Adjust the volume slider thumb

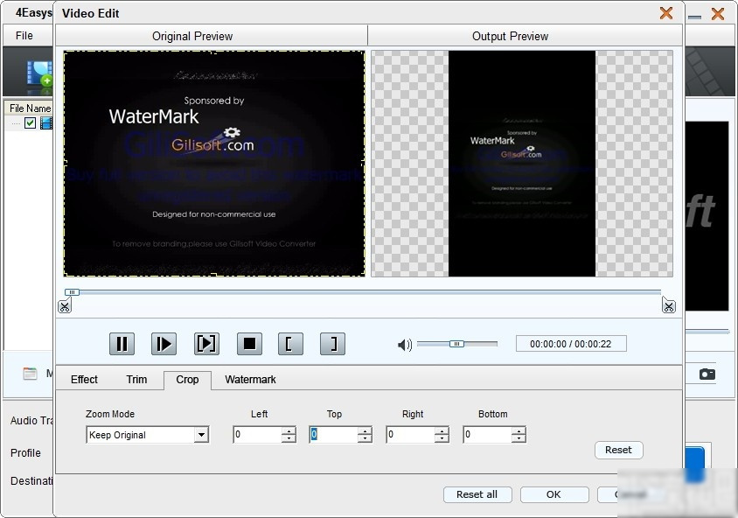[456, 344]
